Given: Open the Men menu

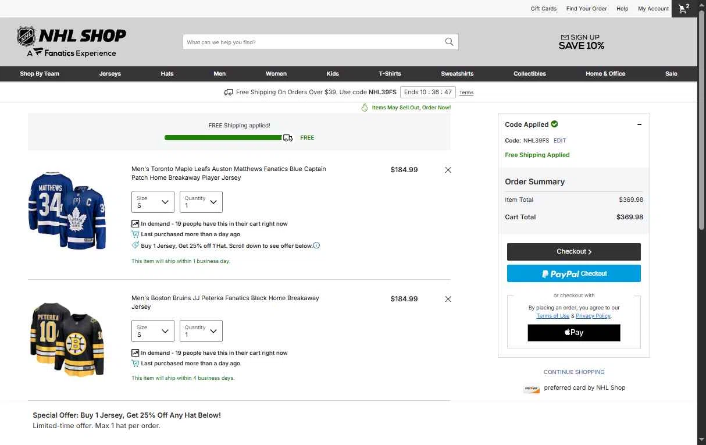Looking at the screenshot, I should [220, 74].
